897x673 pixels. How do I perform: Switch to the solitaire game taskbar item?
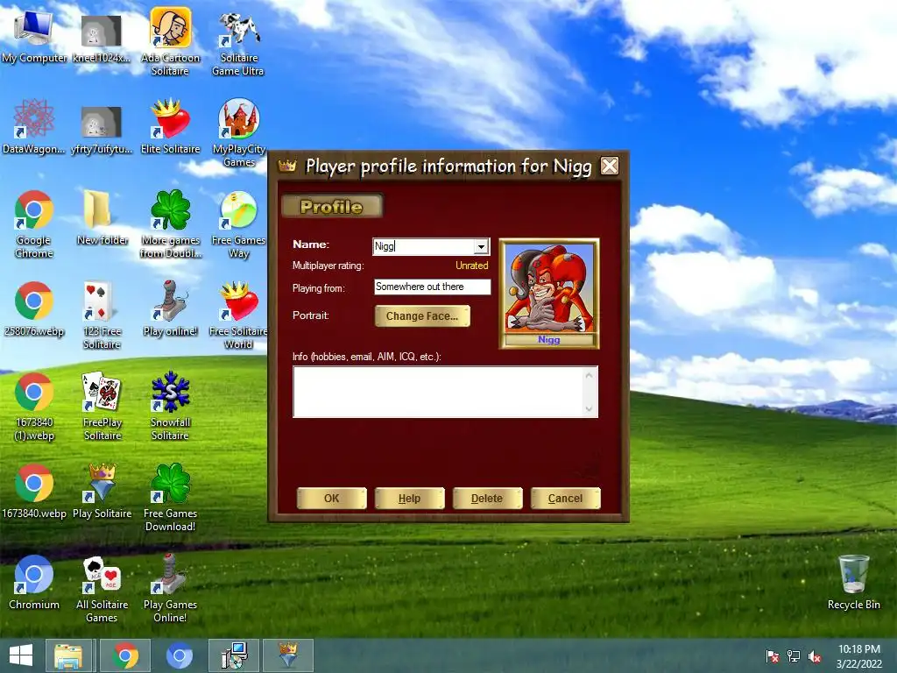(x=287, y=655)
